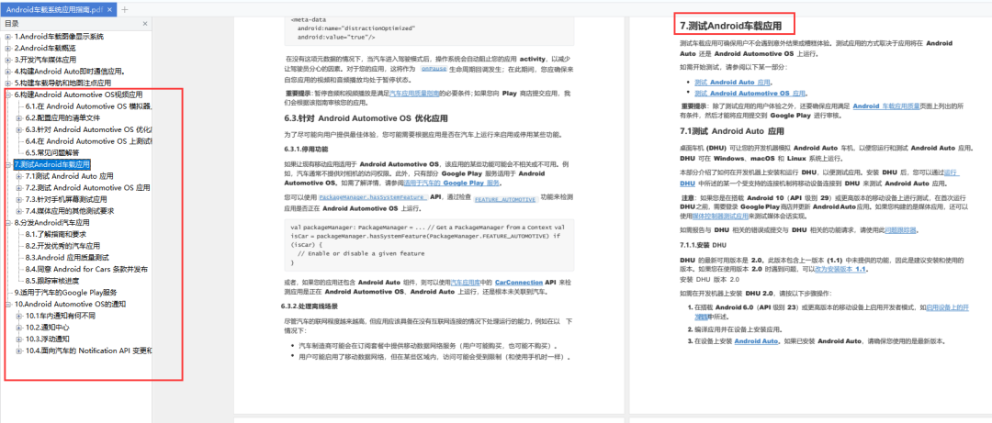
Task: Expand section 6.3.针对 Android Automotive OS 优化
Action: (x=19, y=129)
